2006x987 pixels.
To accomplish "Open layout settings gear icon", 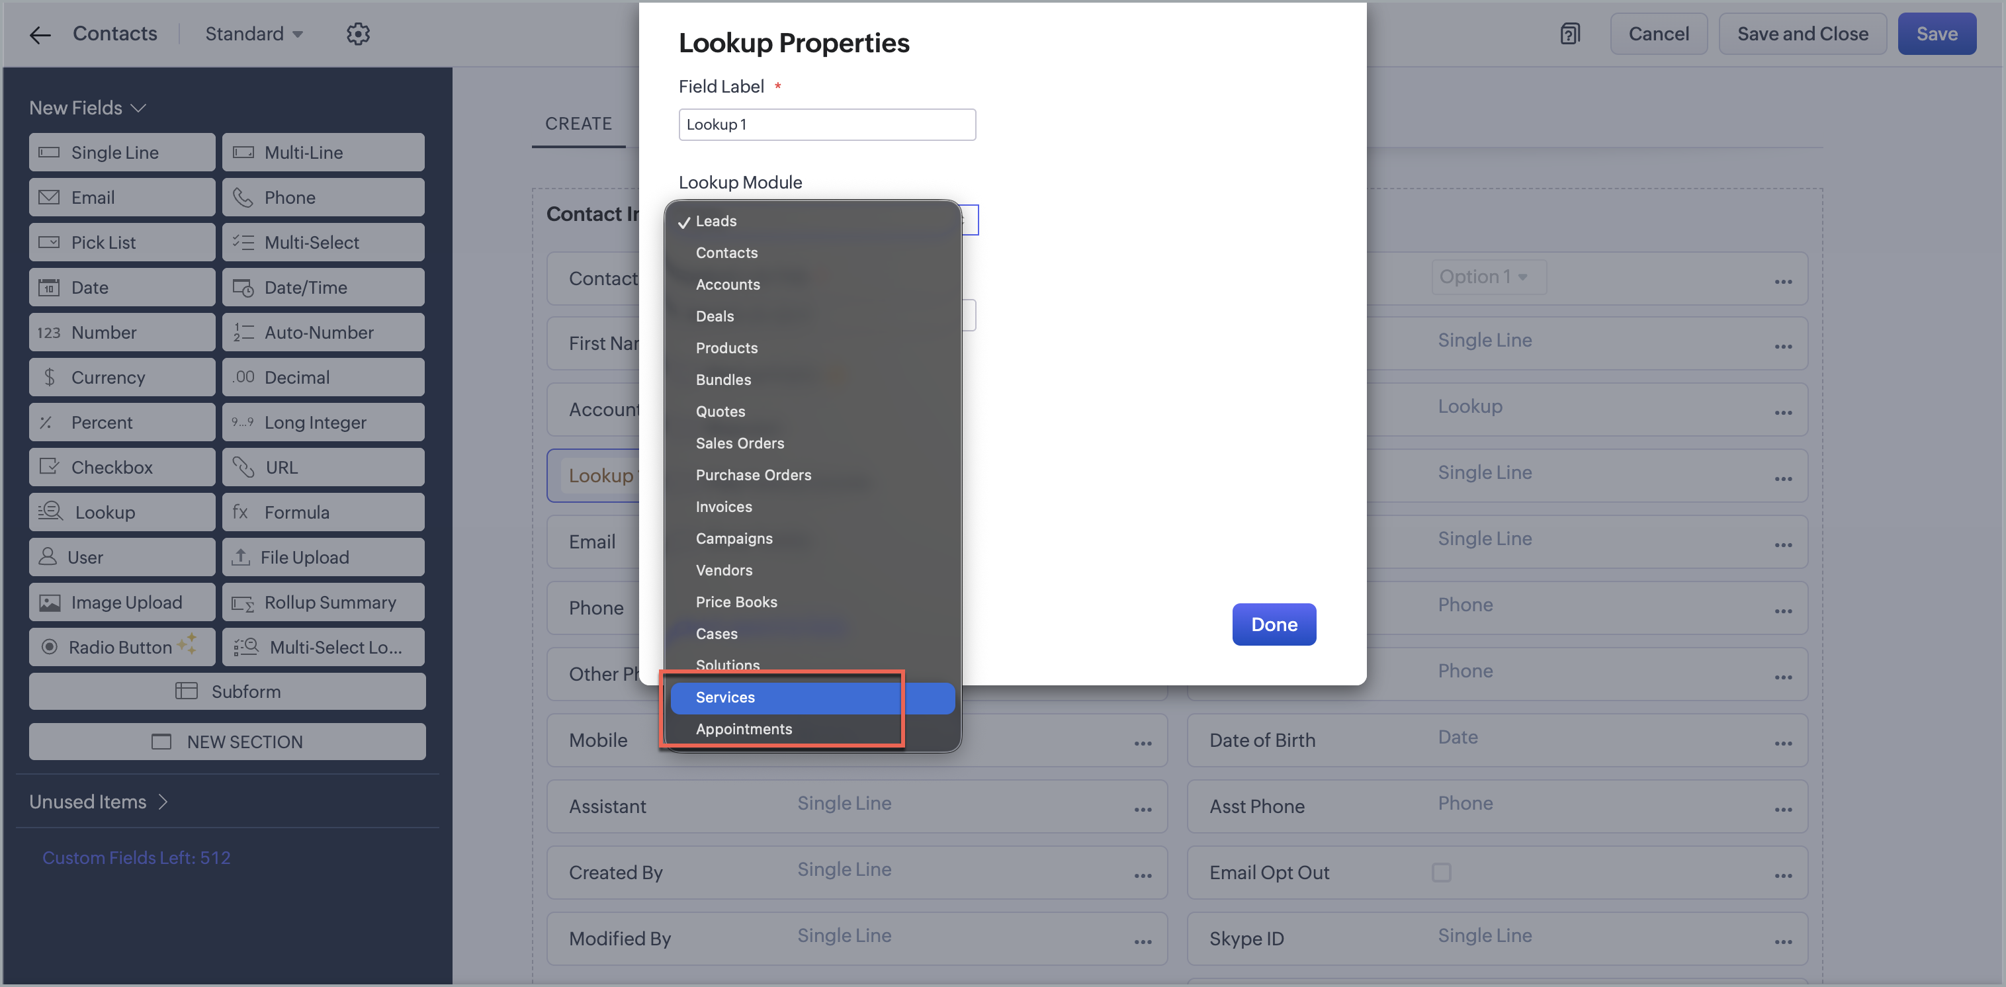I will point(358,34).
